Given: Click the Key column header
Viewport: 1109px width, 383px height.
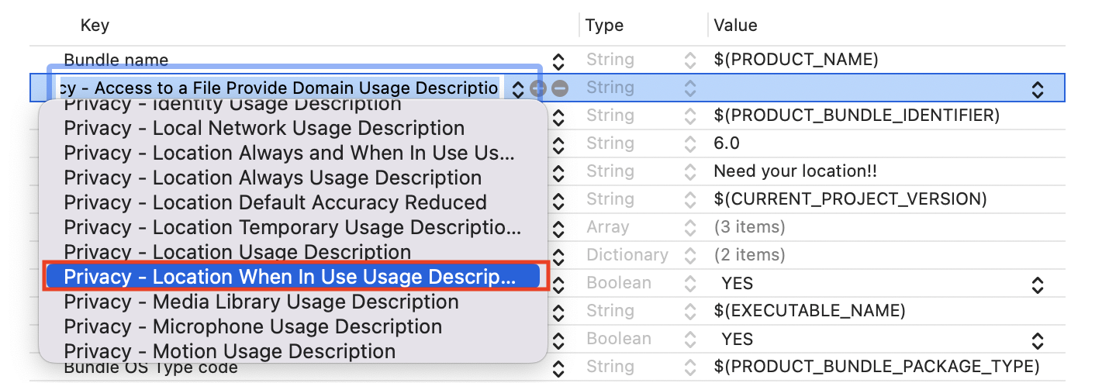Looking at the screenshot, I should [95, 26].
